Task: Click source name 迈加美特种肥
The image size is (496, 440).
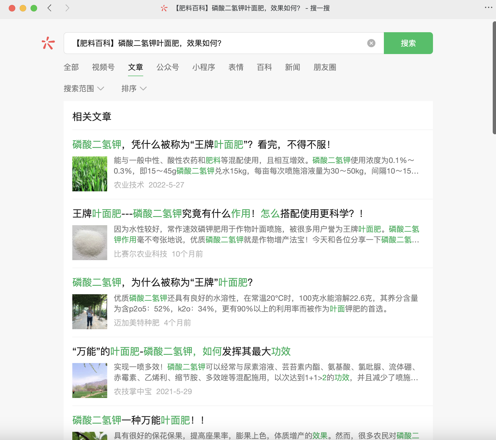Action: pyautogui.click(x=136, y=323)
